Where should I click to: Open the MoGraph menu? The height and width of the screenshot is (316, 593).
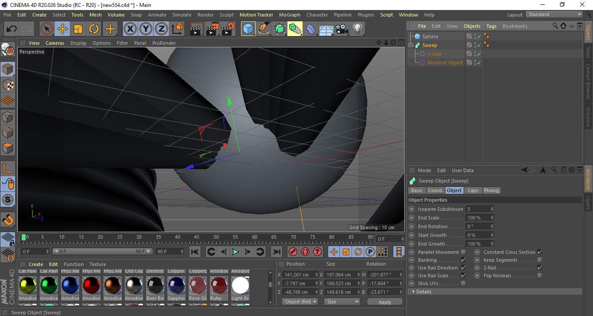coord(290,15)
